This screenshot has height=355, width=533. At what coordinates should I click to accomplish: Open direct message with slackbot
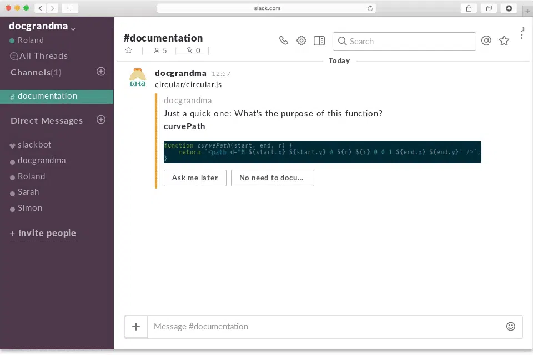click(x=31, y=145)
